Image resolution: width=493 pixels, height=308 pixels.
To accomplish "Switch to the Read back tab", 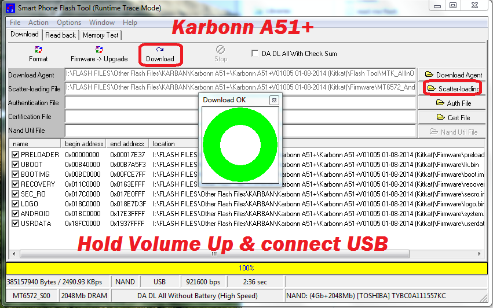I will click(60, 35).
